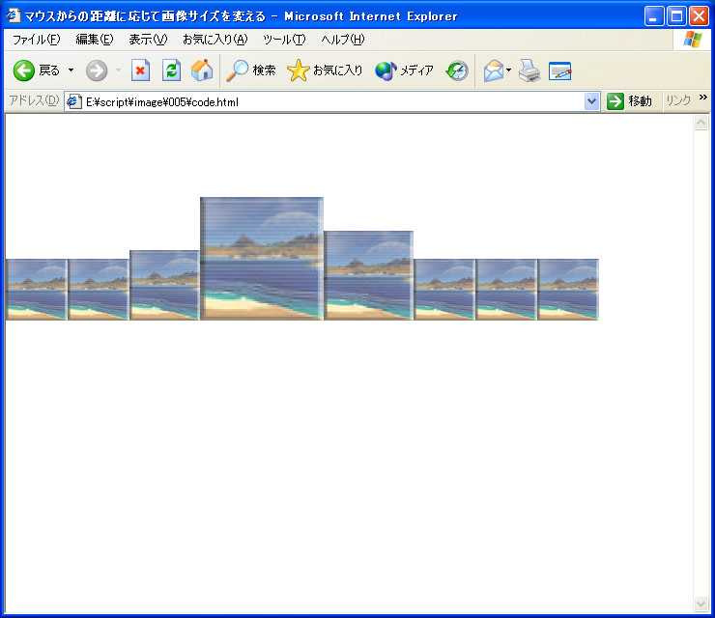Screen dimensions: 715x618
Task: Open the File (ファイル) menu
Action: (x=36, y=40)
